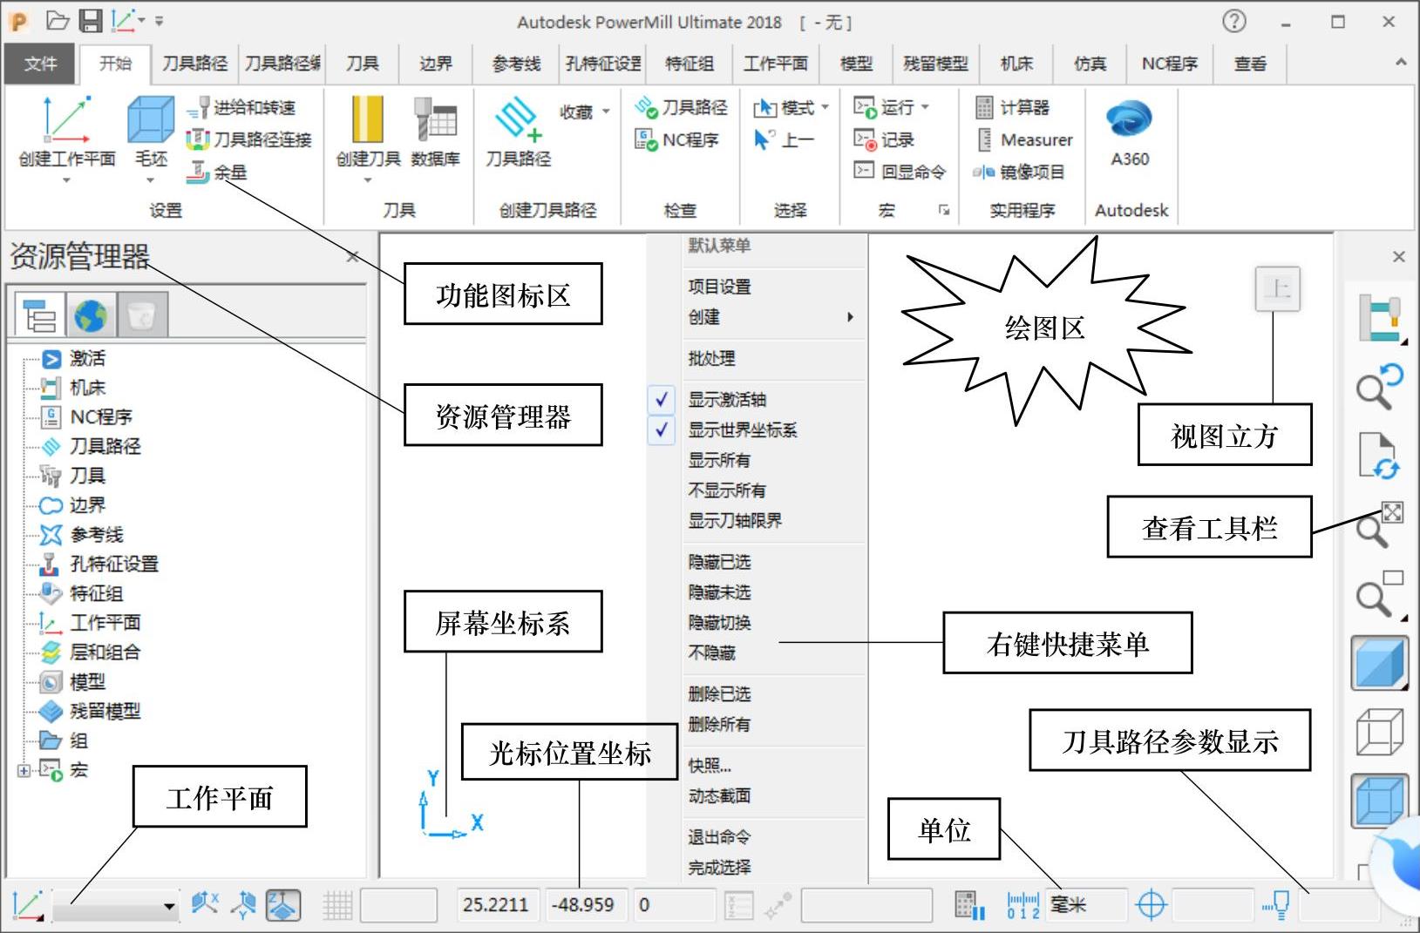Switch to the 刀具路径 ribbon tab
Screen dimensions: 1420x933
click(x=194, y=64)
